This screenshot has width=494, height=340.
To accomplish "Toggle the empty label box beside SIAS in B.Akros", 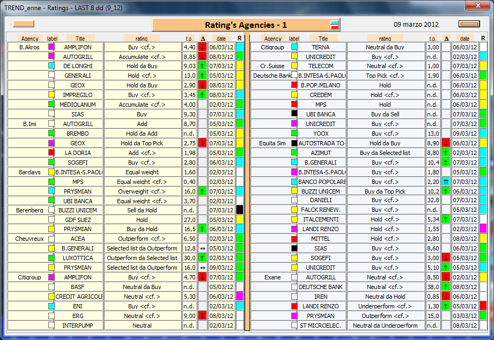I will tap(51, 114).
